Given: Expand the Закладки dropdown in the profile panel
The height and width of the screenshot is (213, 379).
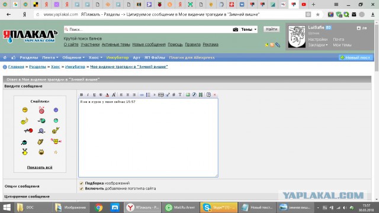Looking at the screenshot, I should (318, 45).
